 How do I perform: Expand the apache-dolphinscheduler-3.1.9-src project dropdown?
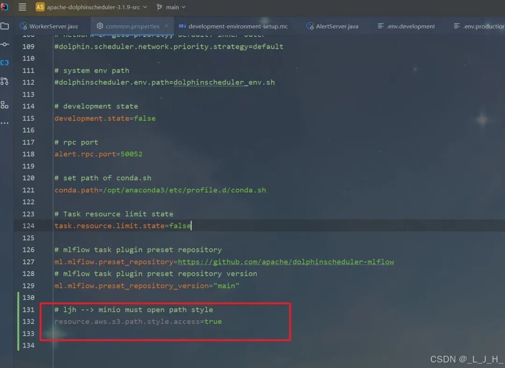97,7
